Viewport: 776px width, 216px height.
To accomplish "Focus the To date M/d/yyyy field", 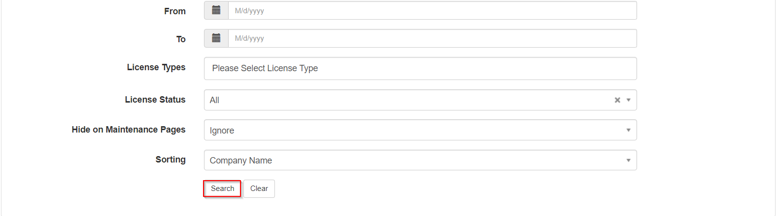I will click(x=433, y=38).
